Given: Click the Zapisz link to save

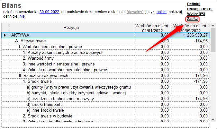Looking at the screenshot, I should 192,19.
